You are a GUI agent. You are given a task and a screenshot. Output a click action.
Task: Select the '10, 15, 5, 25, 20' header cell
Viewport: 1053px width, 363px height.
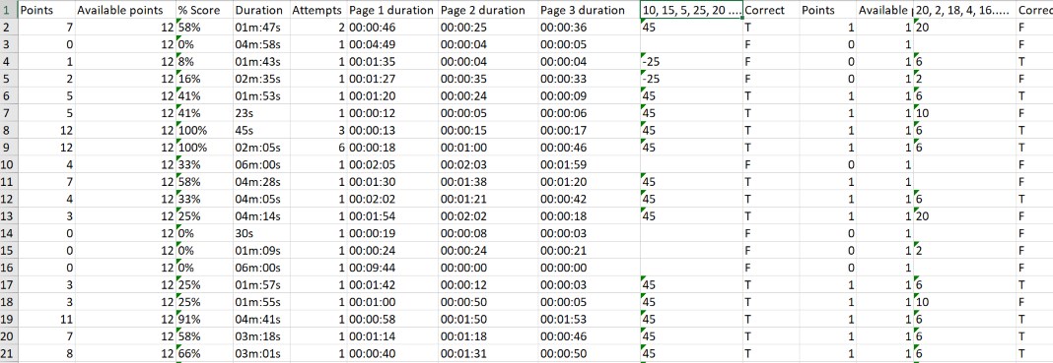click(692, 11)
